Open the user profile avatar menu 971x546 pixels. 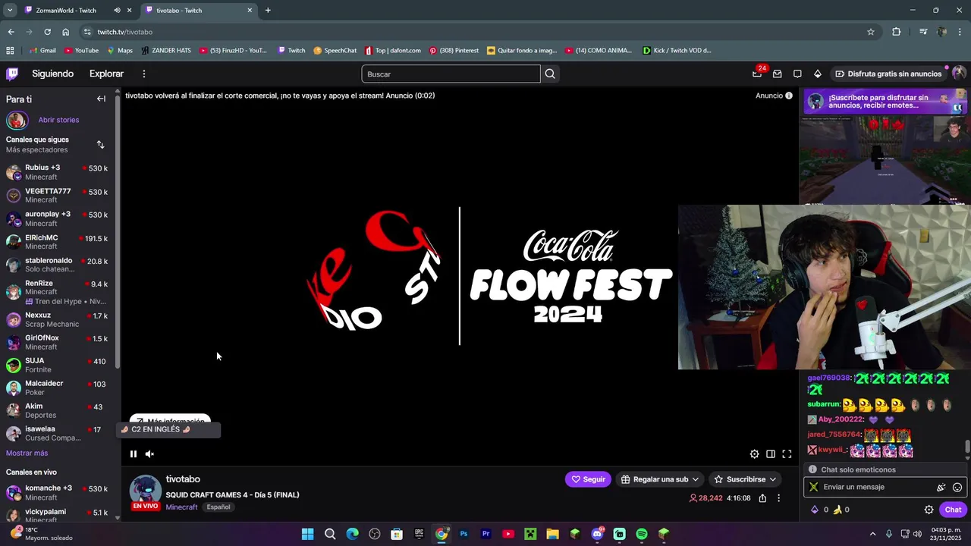[959, 74]
